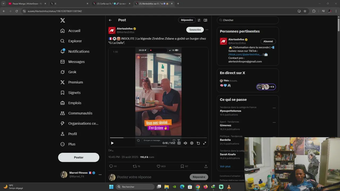Switch to Cerfia sur X tab
This screenshot has height=191, width=340.
[111, 4]
